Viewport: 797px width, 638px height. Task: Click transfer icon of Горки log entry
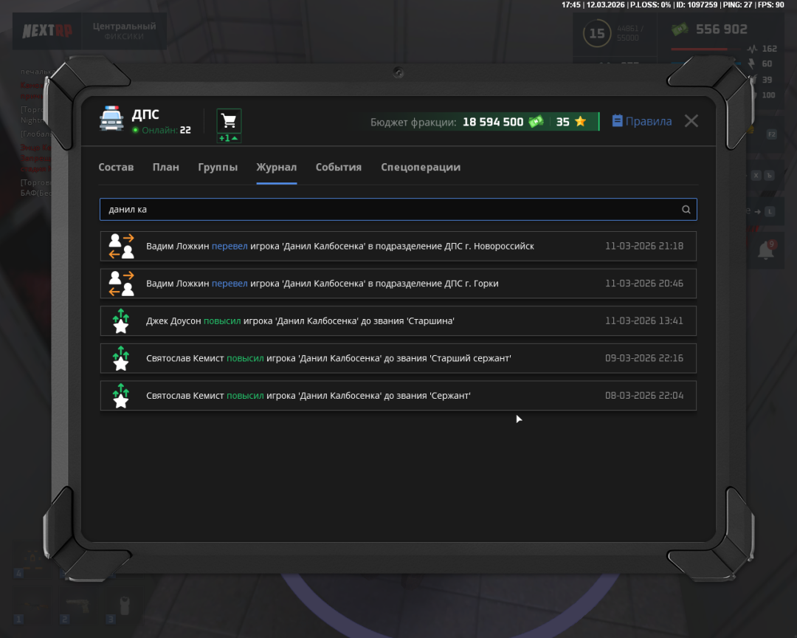(122, 284)
